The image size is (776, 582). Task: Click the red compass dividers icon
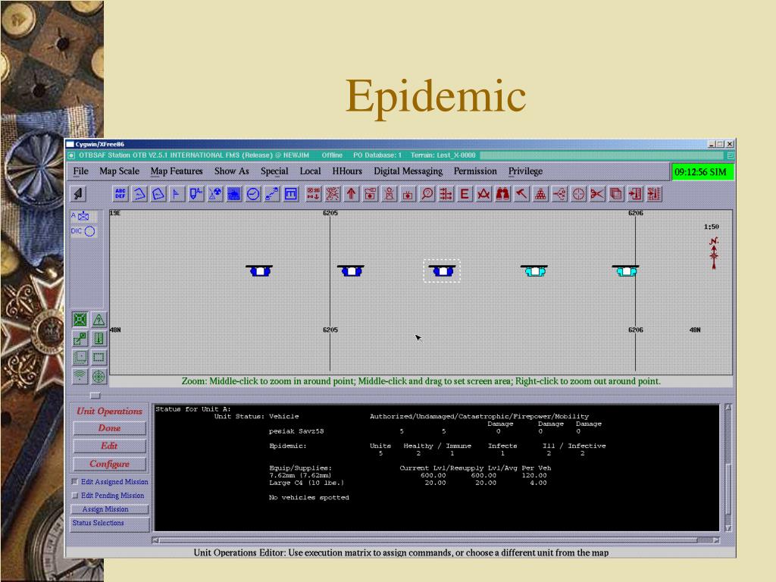483,193
